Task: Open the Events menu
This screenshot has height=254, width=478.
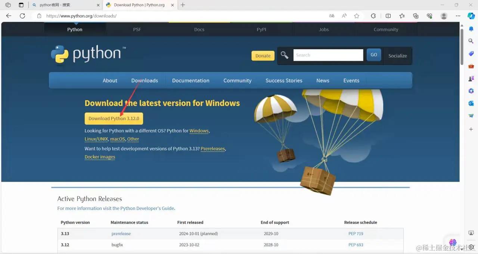Action: tap(351, 81)
